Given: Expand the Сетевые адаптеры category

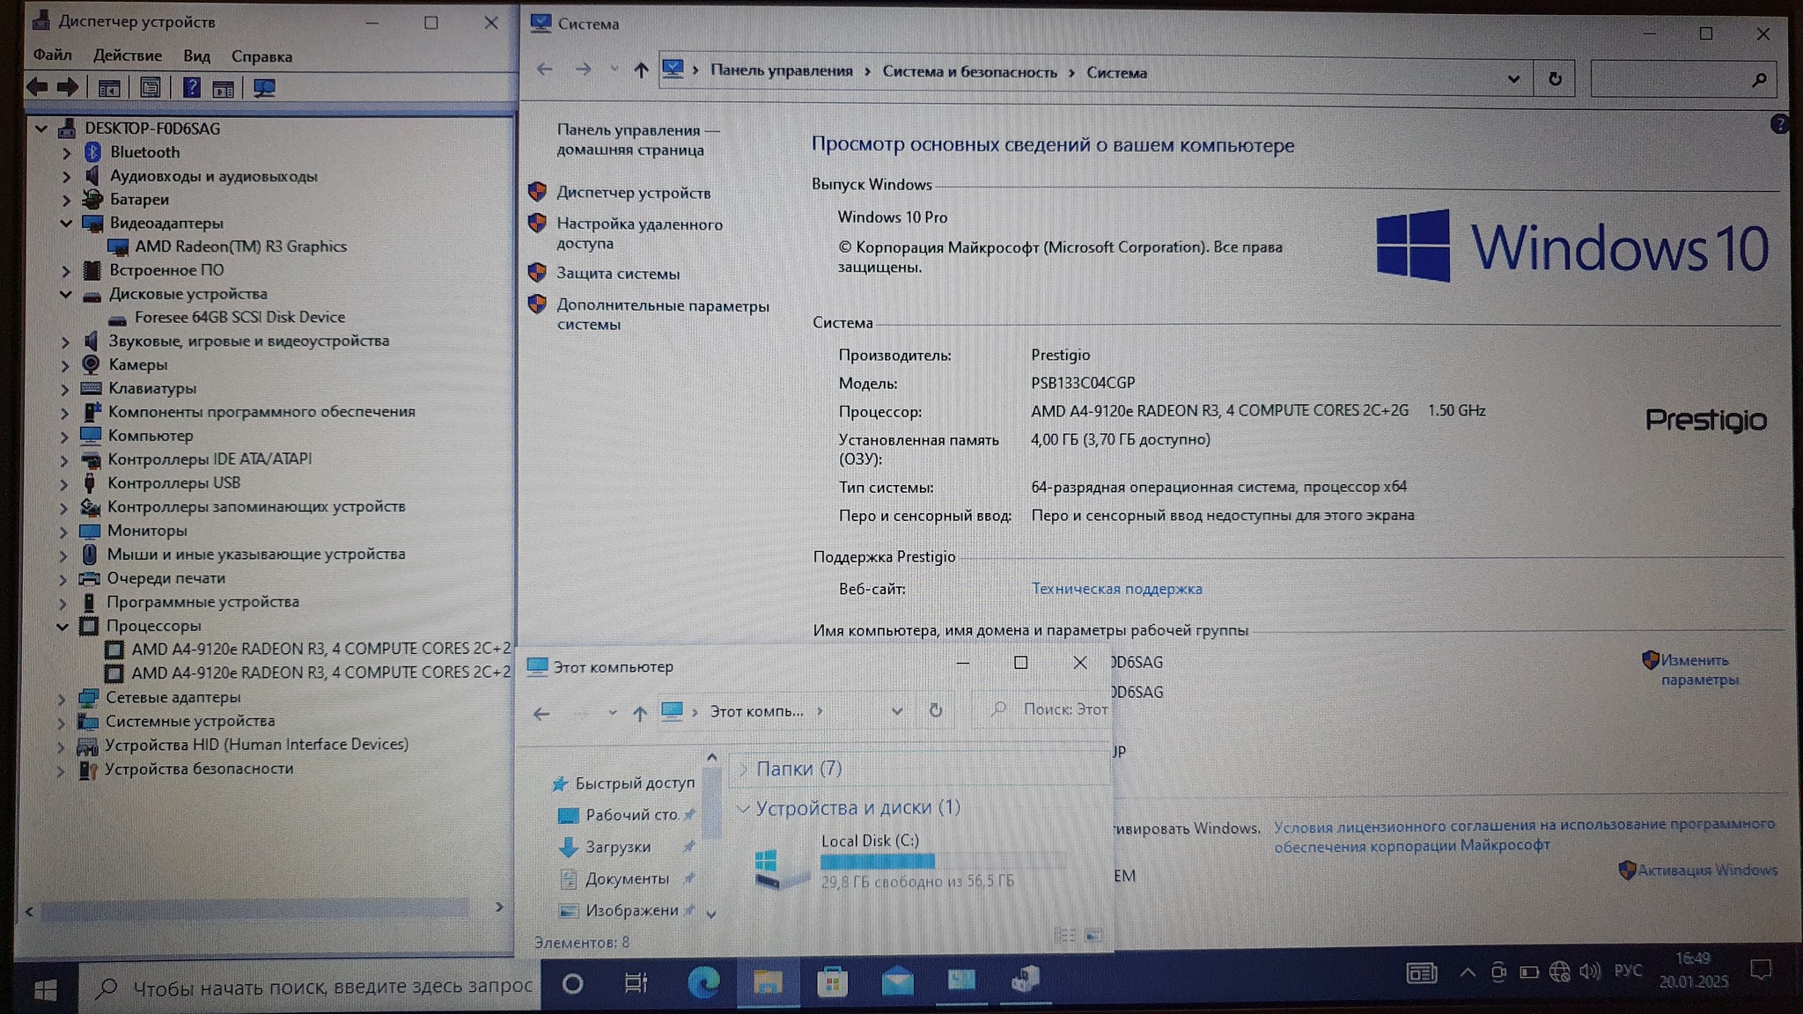Looking at the screenshot, I should click(x=62, y=698).
